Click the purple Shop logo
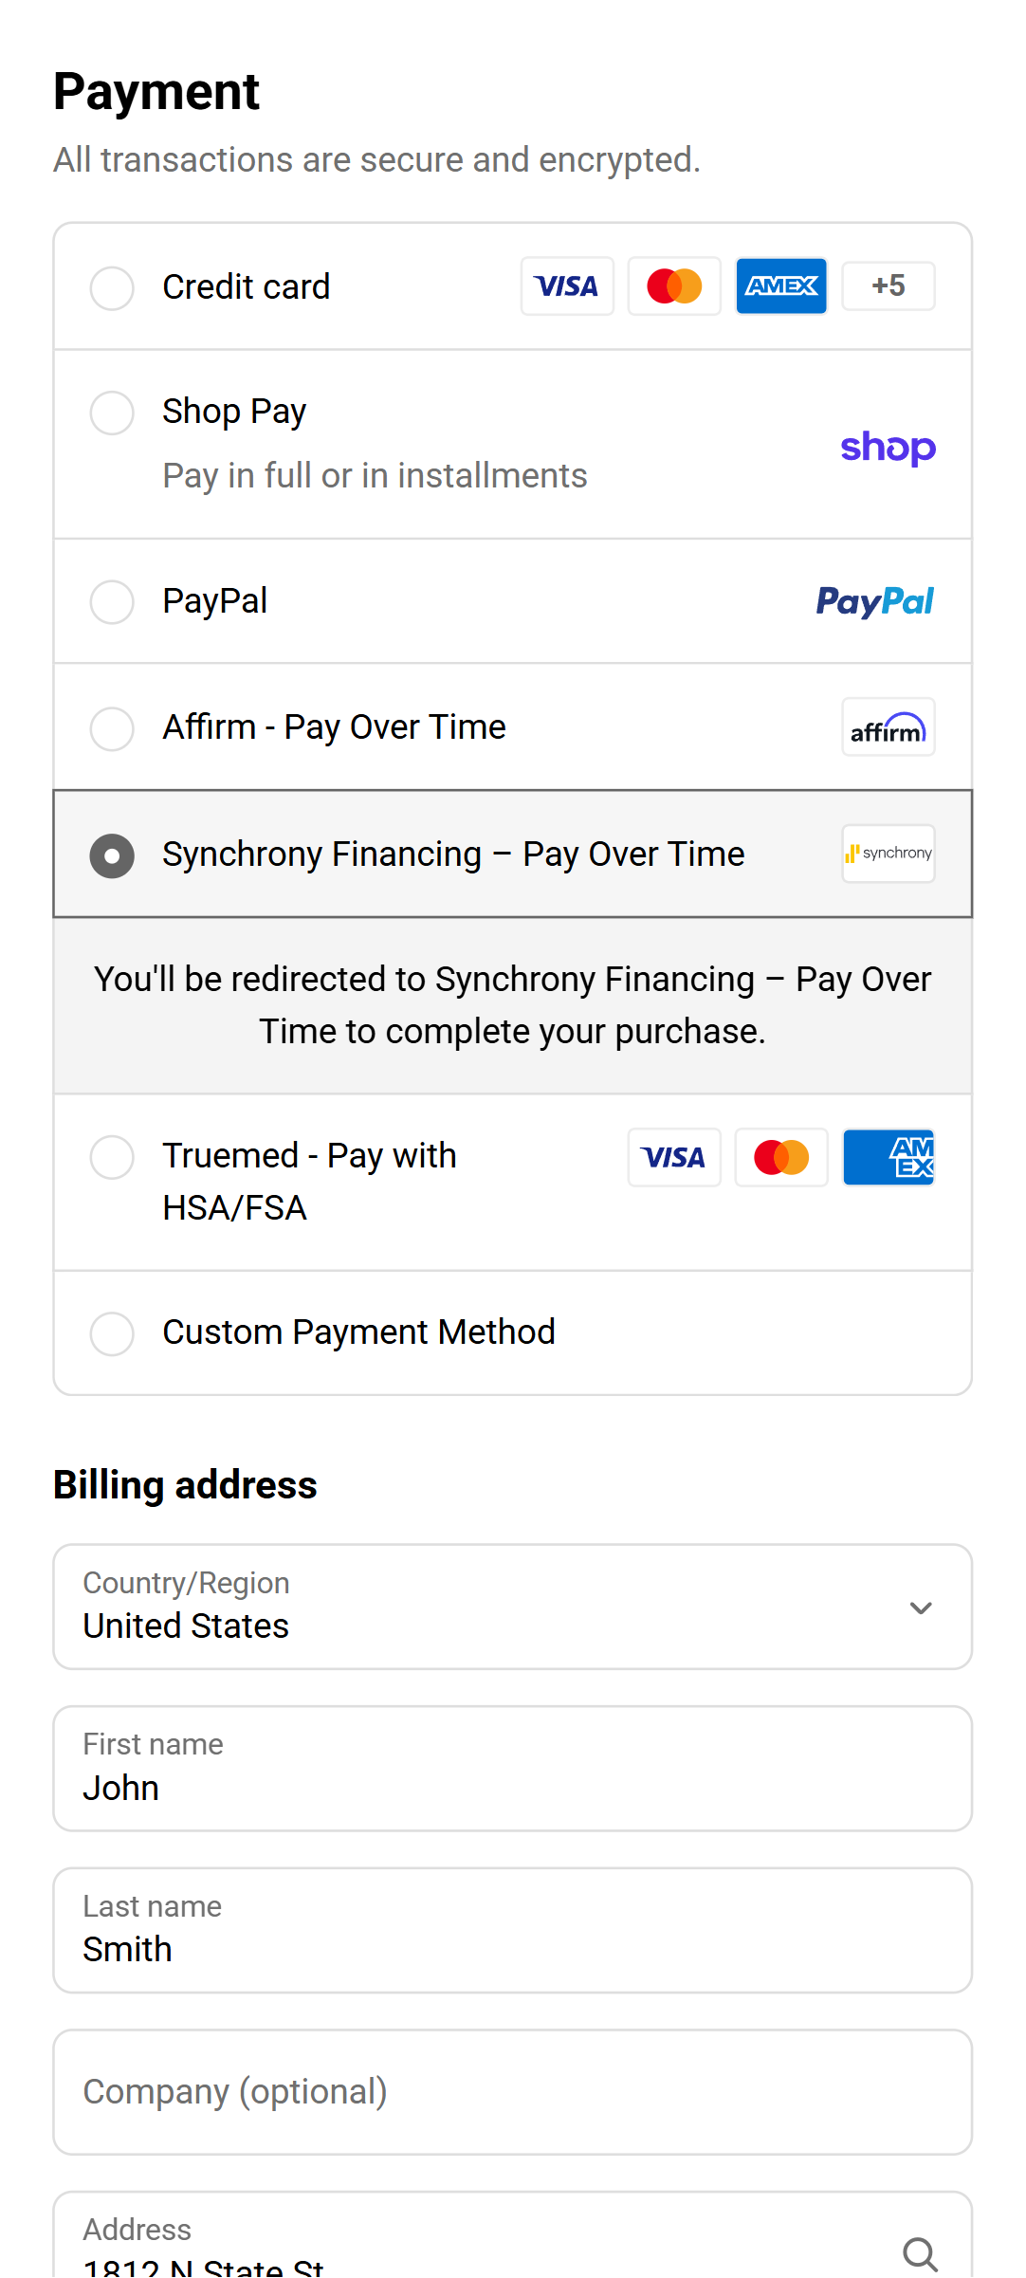Screen dimensions: 1026x2278 click(x=888, y=447)
